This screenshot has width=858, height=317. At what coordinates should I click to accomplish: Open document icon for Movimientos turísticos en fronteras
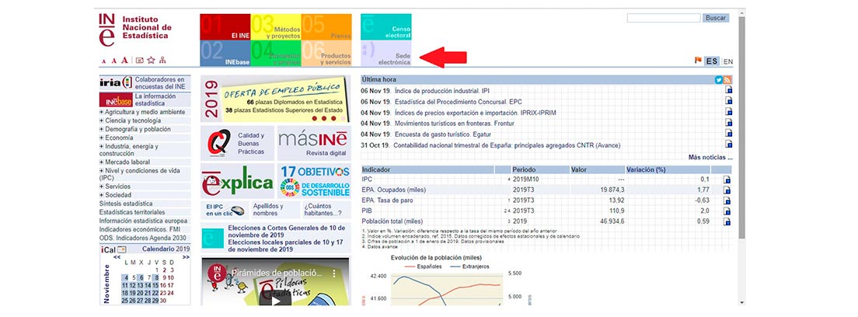[728, 123]
